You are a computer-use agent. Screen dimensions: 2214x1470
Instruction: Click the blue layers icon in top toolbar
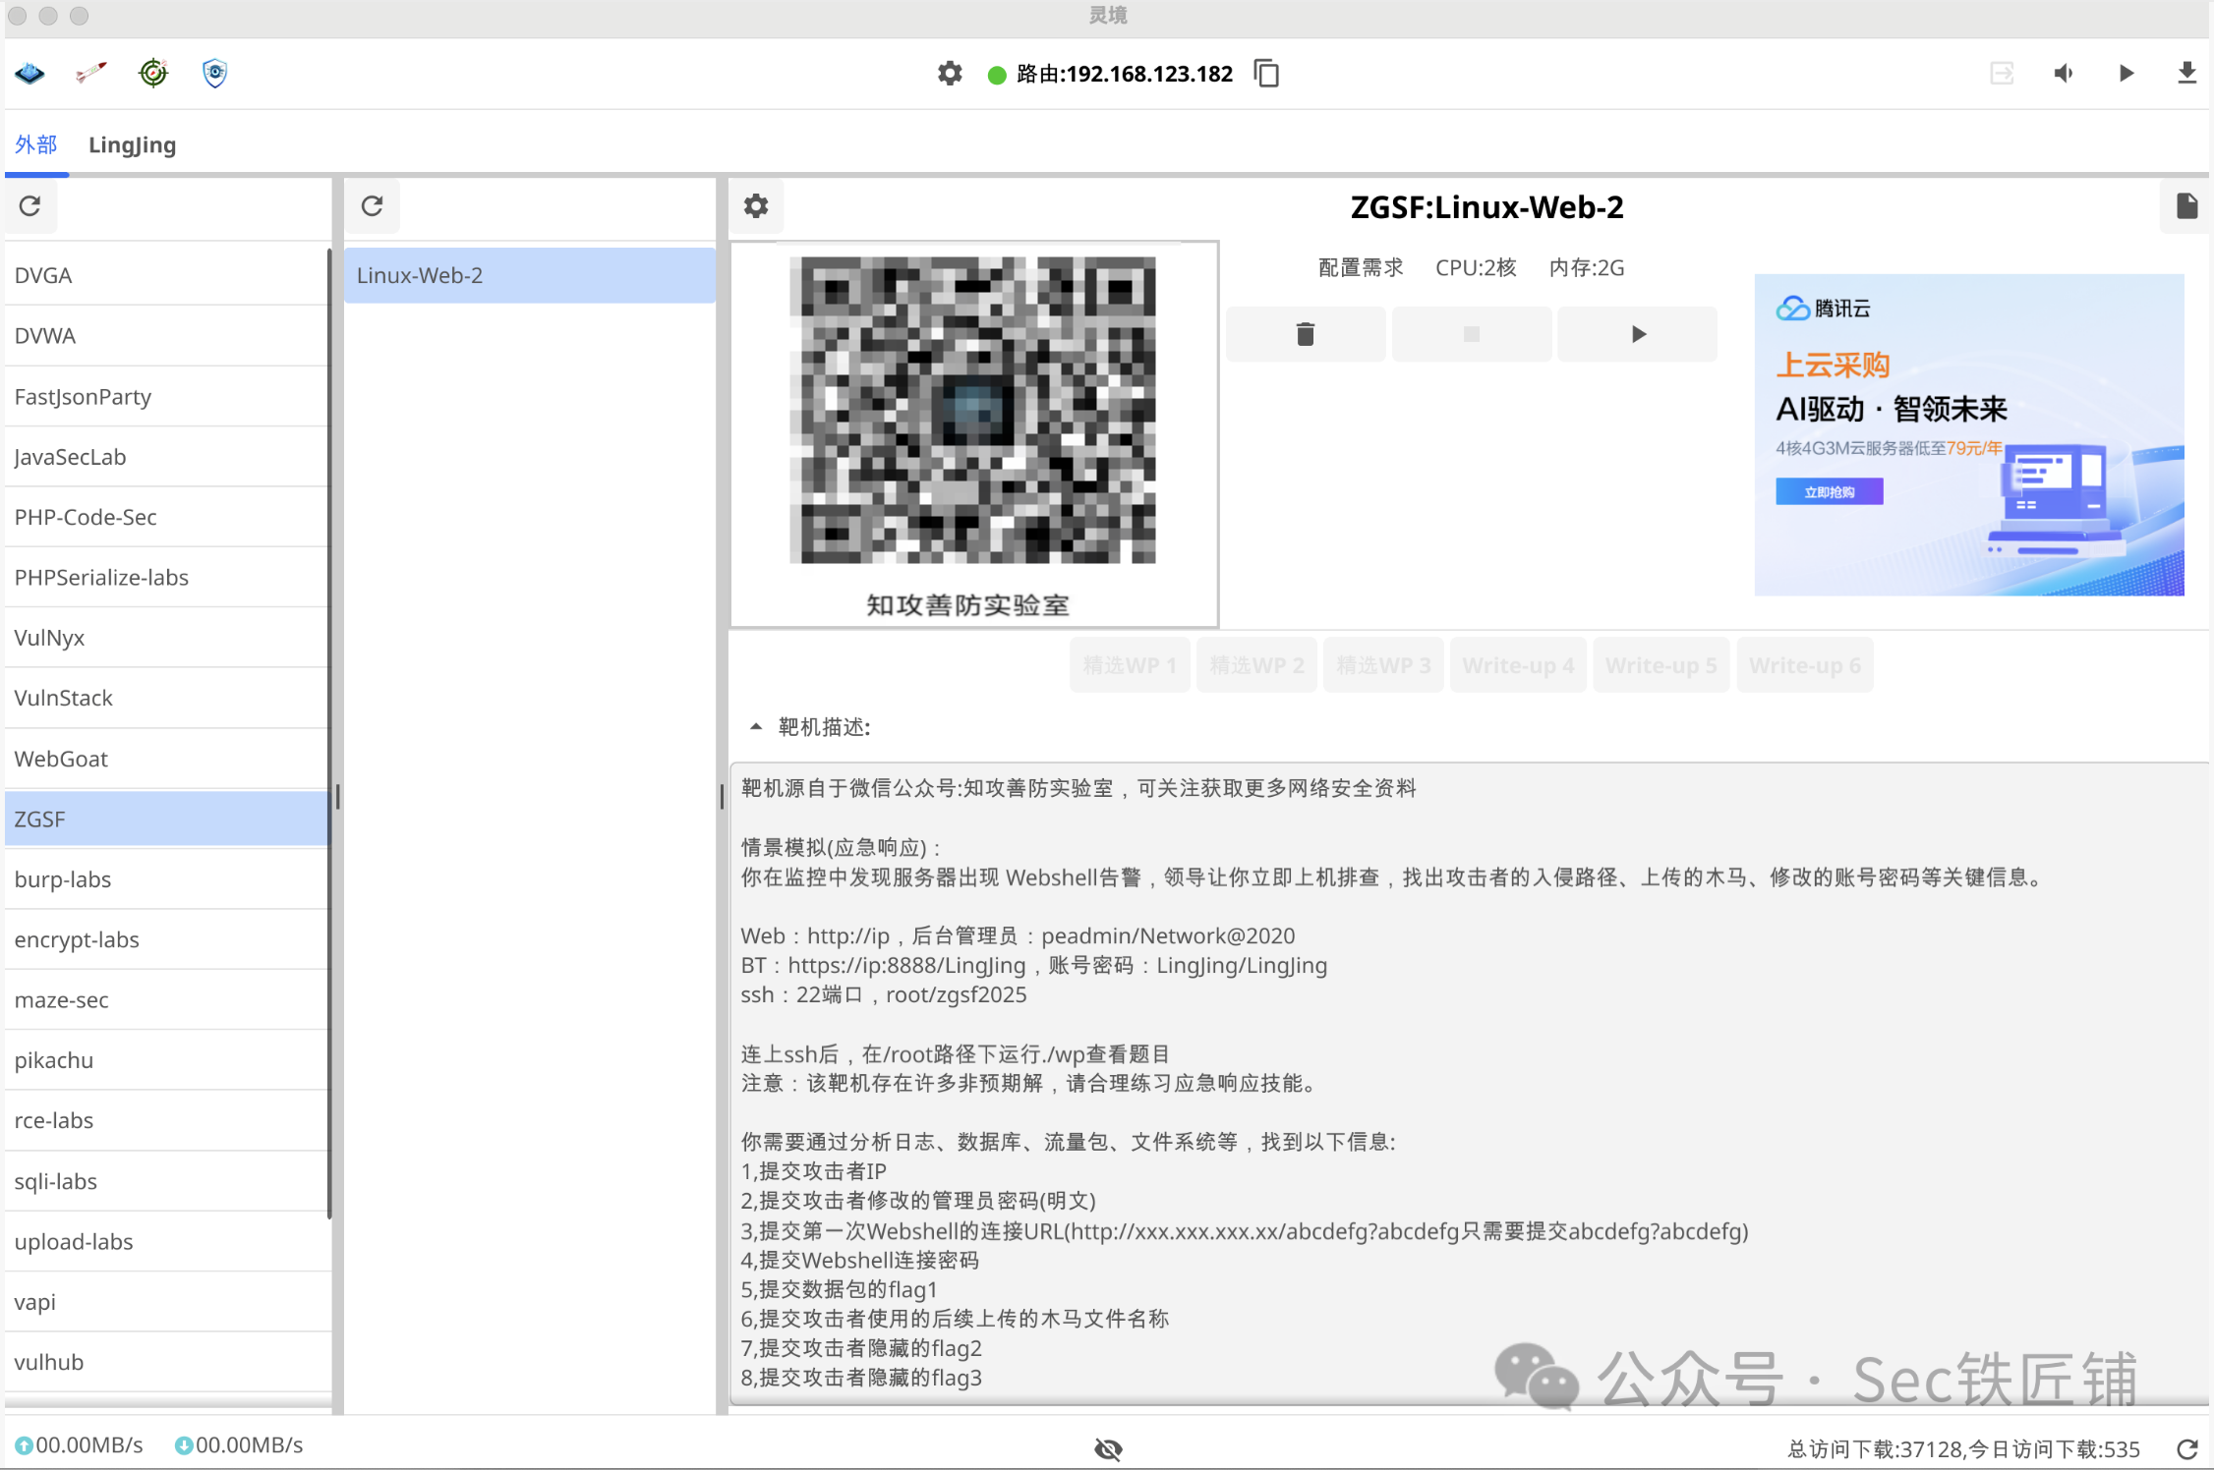pyautogui.click(x=30, y=74)
